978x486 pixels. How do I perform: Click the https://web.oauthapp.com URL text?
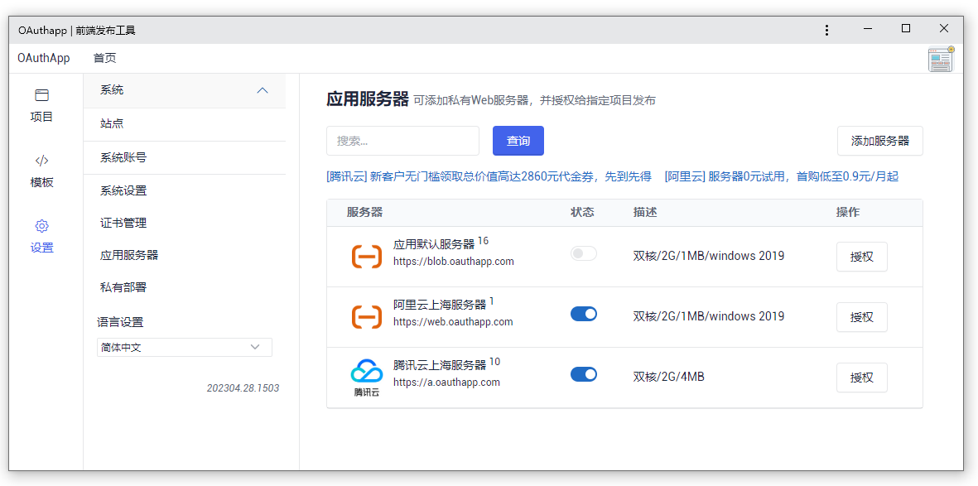[x=453, y=322]
